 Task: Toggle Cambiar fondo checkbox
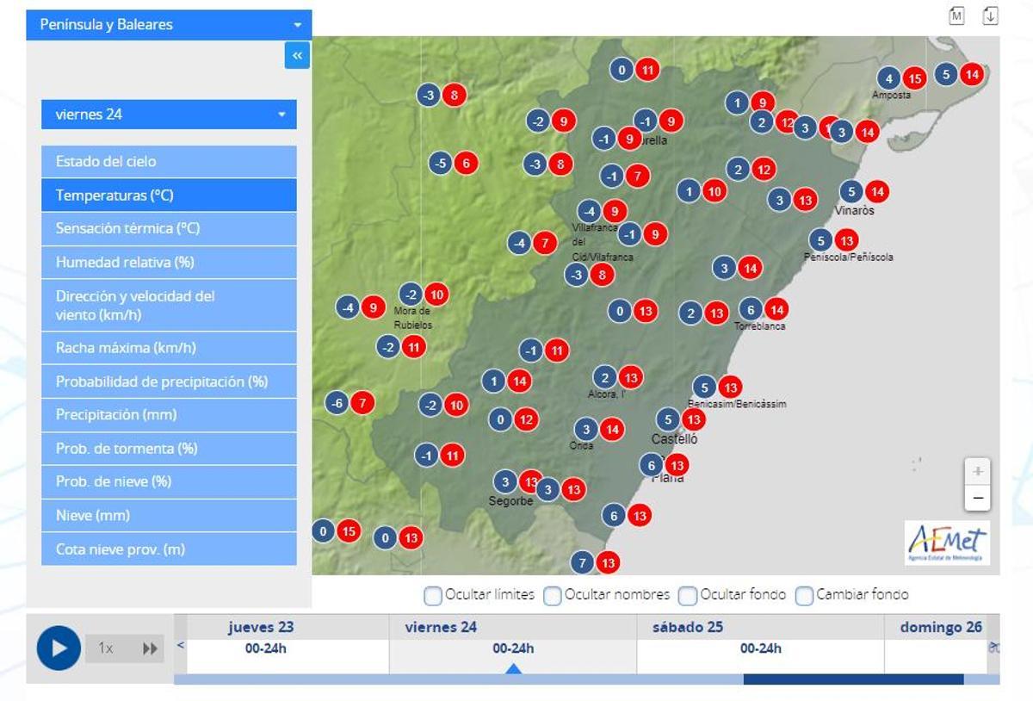[804, 595]
